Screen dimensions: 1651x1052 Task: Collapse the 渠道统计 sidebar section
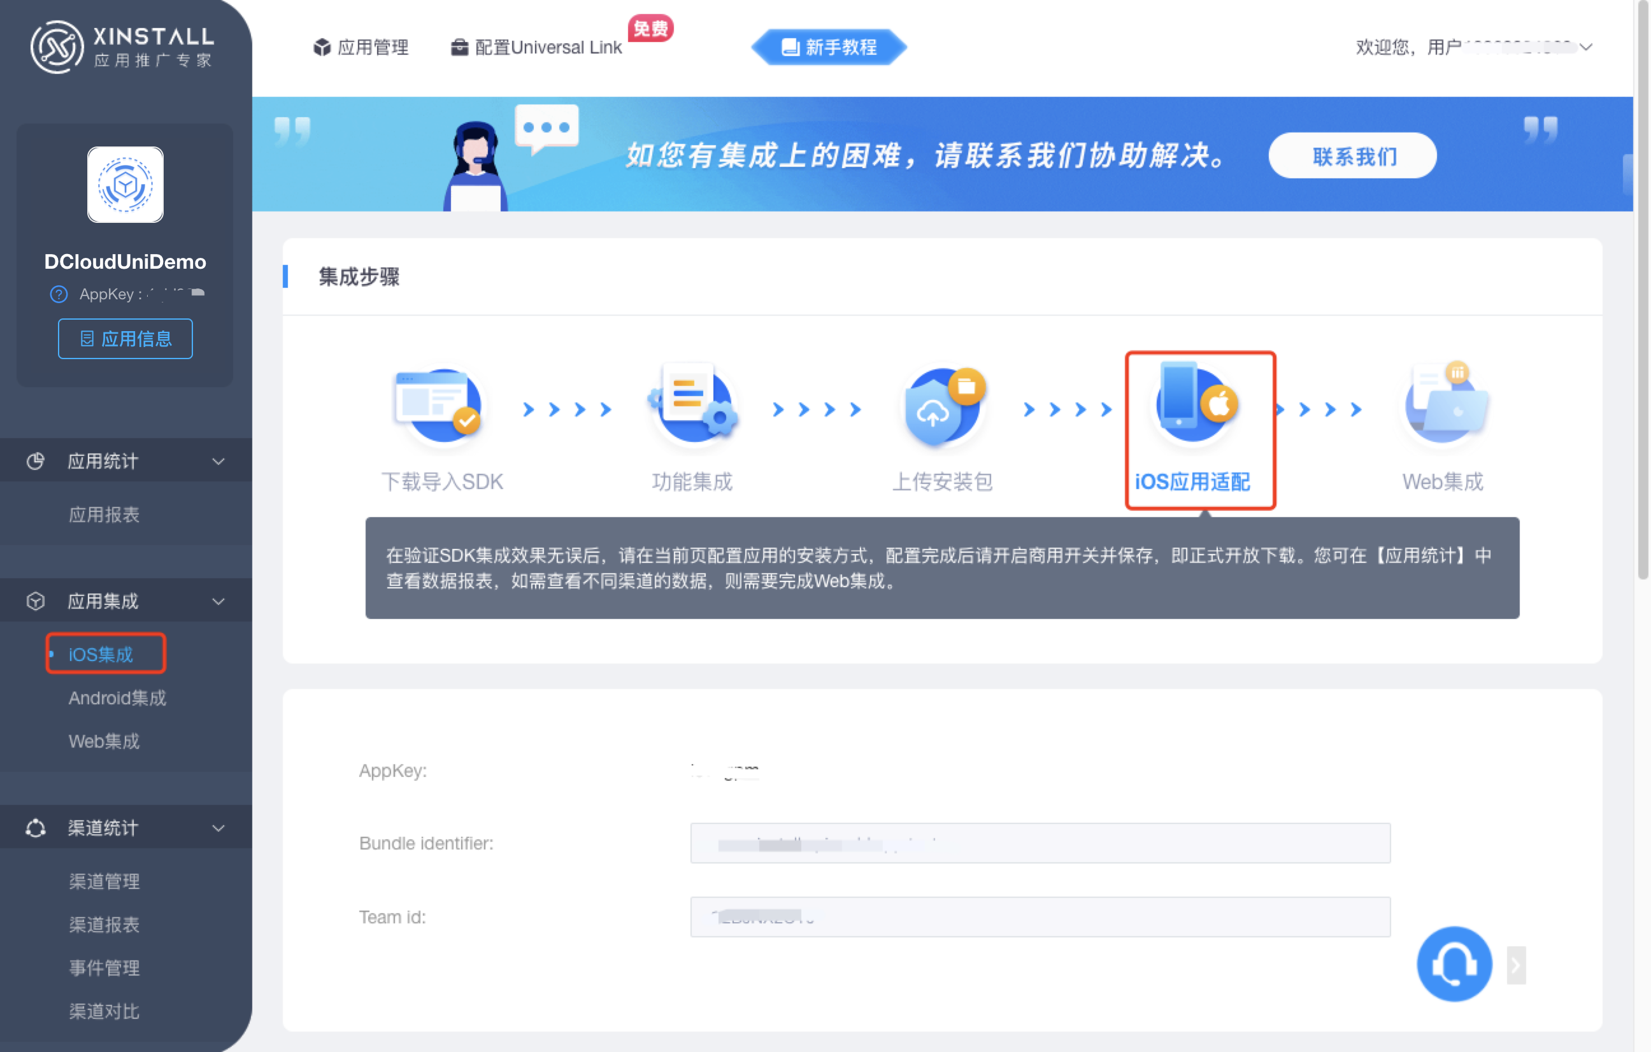coord(218,828)
